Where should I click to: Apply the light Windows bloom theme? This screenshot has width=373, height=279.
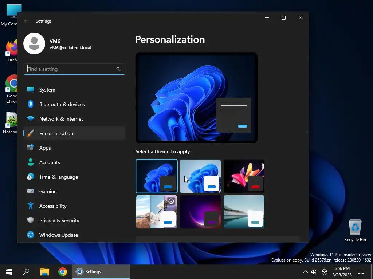[200, 176]
